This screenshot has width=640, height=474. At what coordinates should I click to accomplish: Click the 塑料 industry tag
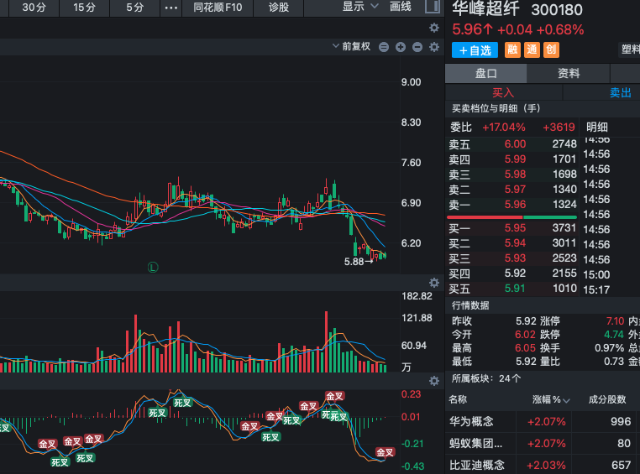pyautogui.click(x=630, y=49)
